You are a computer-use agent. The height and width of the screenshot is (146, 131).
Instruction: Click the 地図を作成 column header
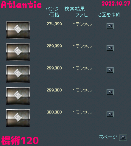point(109,15)
